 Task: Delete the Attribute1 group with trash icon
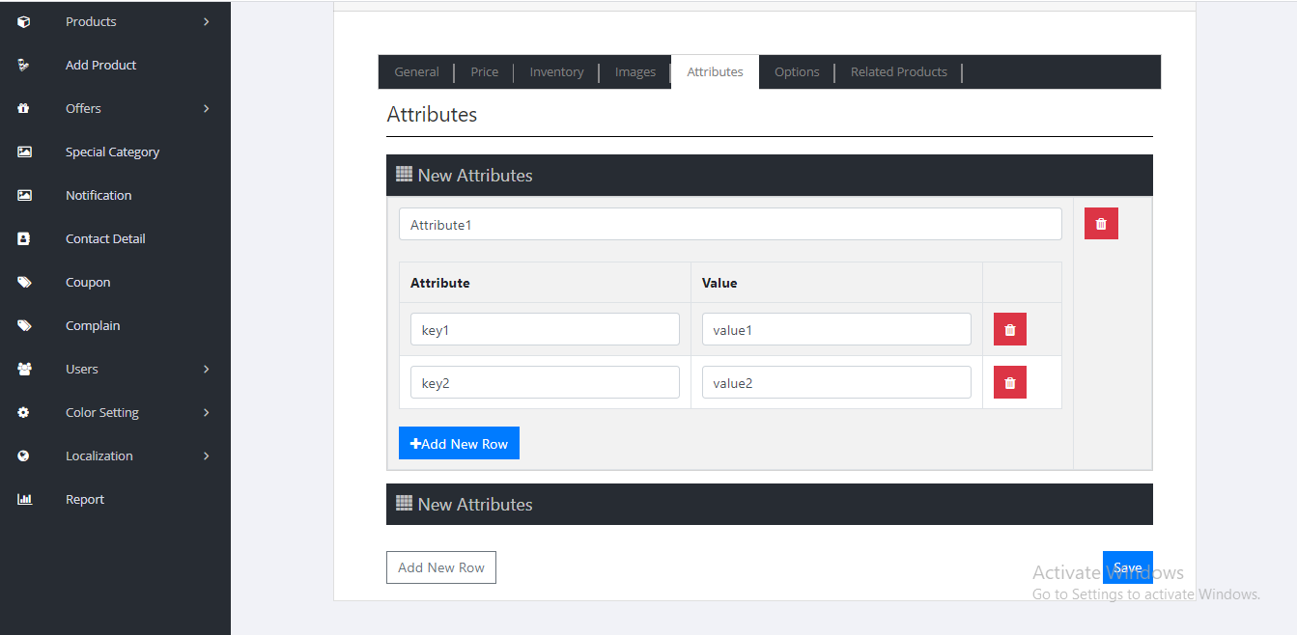pyautogui.click(x=1100, y=224)
